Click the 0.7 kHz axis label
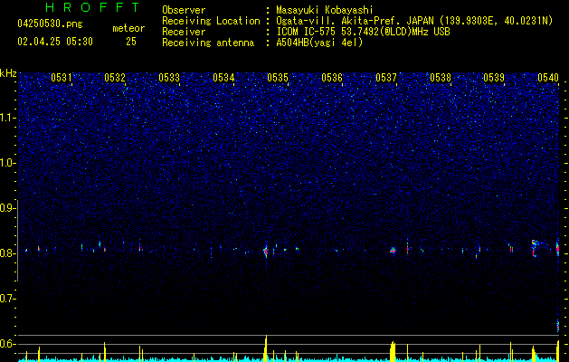Screen dimensions: 569x362 click(8, 299)
